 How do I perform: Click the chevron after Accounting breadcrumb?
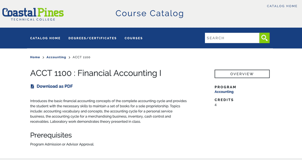(69, 57)
